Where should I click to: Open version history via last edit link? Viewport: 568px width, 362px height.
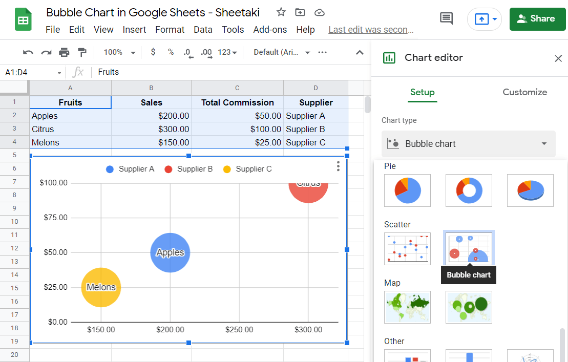[370, 29]
